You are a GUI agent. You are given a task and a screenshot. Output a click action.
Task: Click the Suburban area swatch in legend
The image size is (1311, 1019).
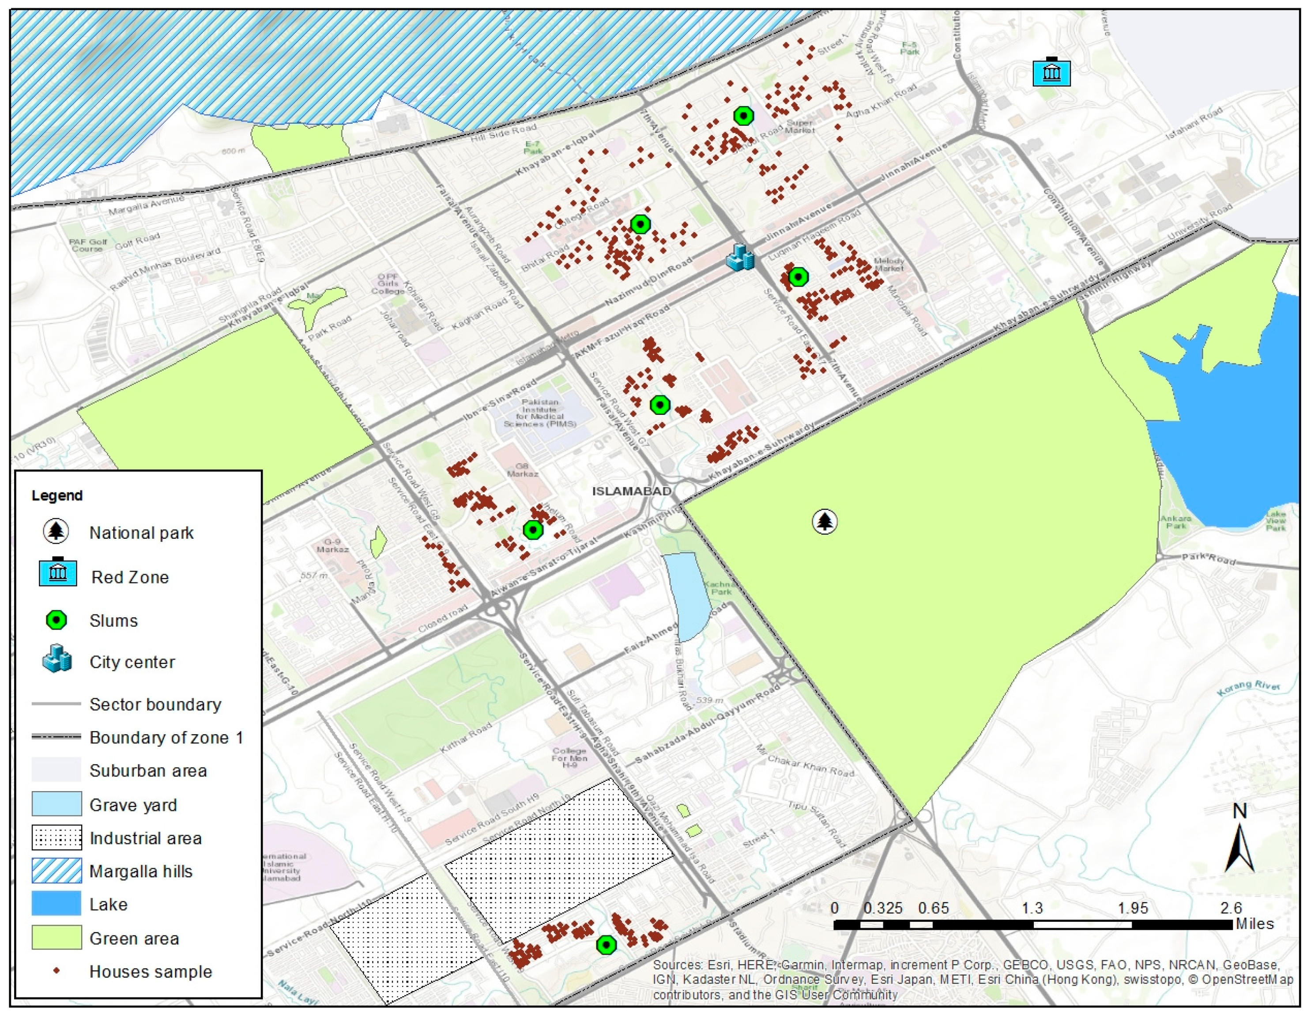tap(57, 769)
